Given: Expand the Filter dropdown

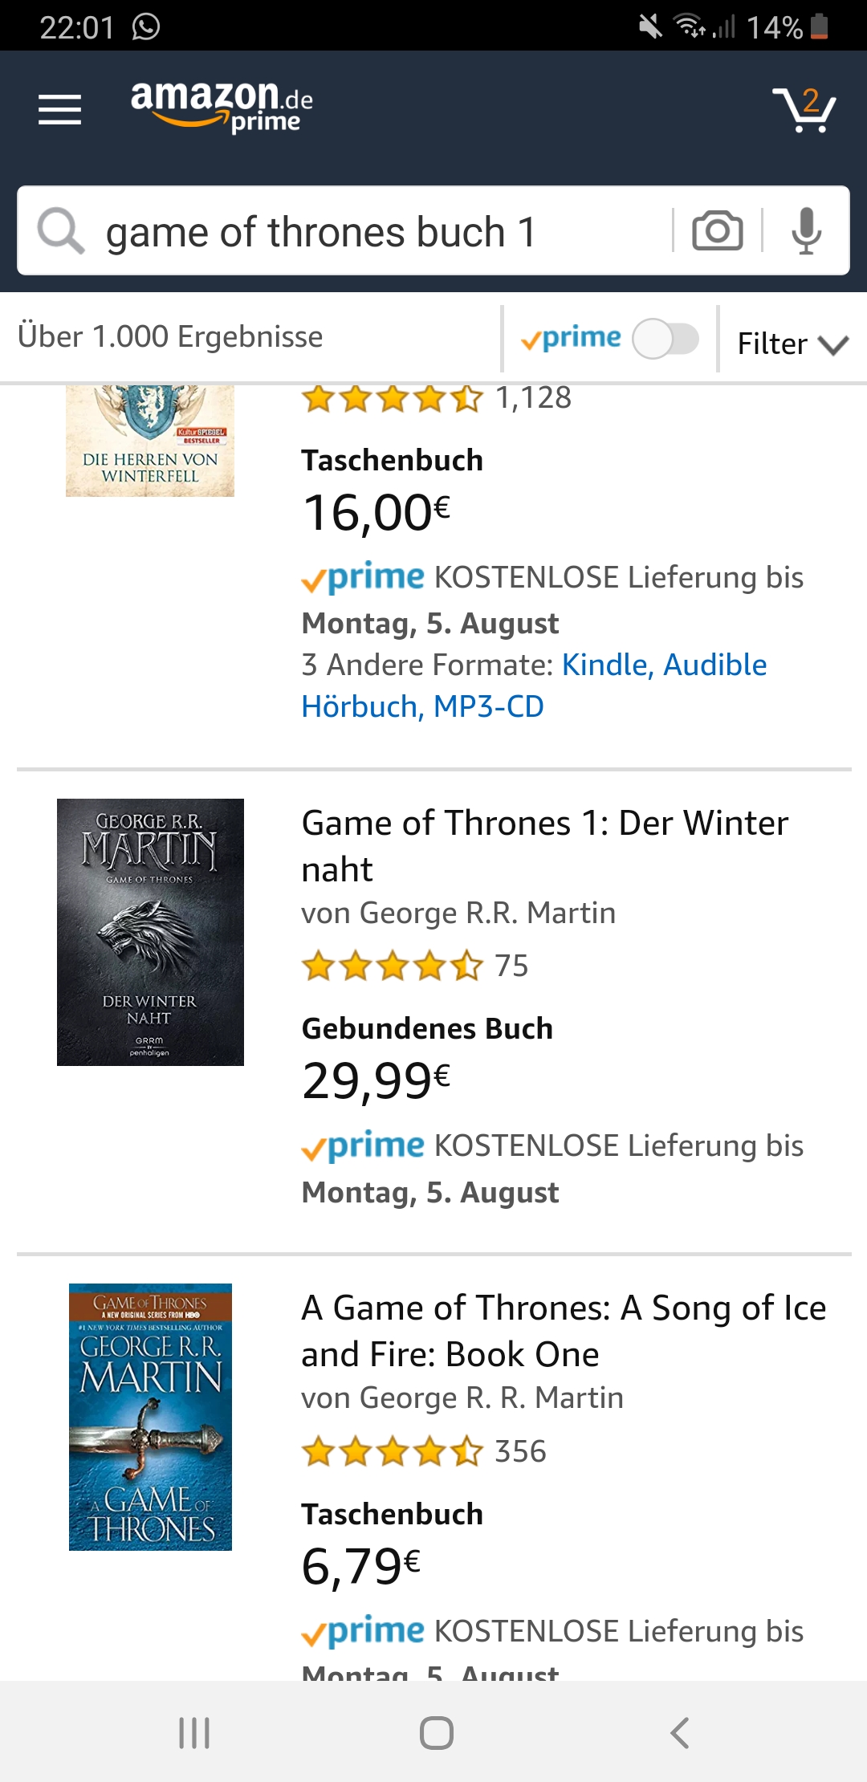Looking at the screenshot, I should pyautogui.click(x=792, y=344).
